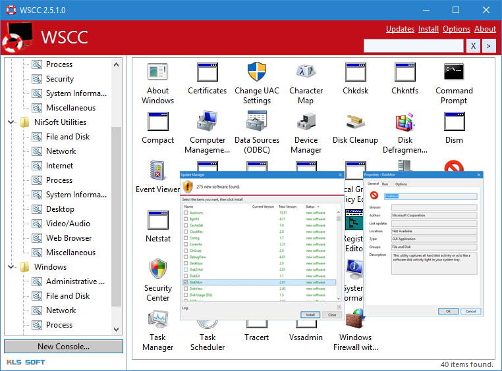502x371 pixels.
Task: Launch the Character Map icon
Action: [x=306, y=72]
